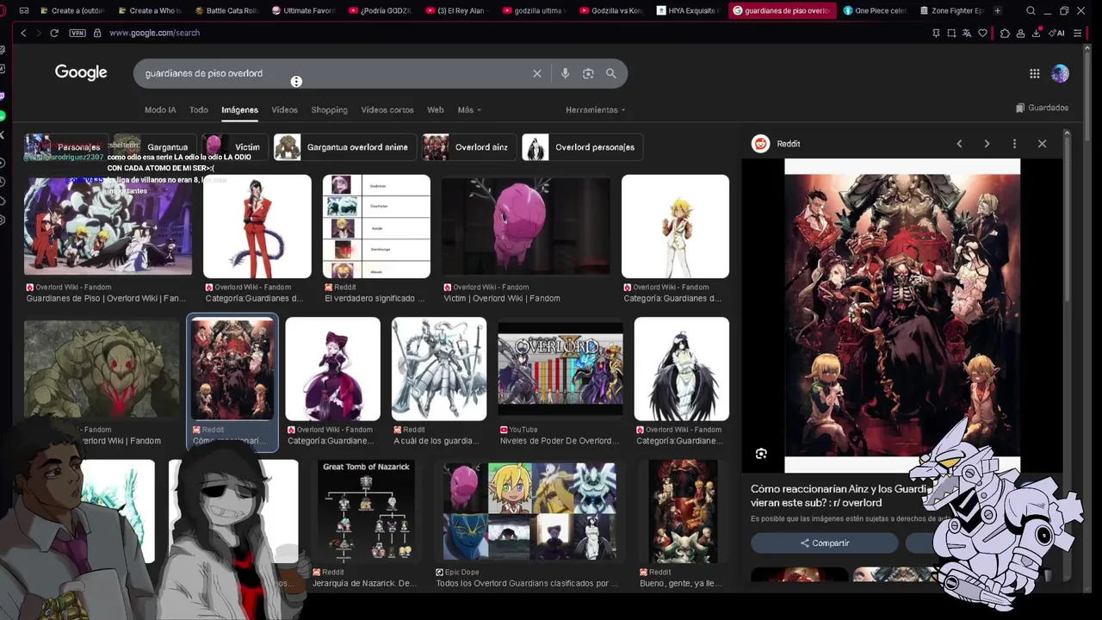Screen dimensions: 1102x620
Task: Go forward in browser history
Action: click(x=38, y=33)
